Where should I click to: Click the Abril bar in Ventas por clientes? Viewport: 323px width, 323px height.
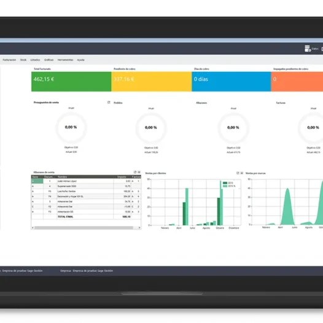coord(187,206)
